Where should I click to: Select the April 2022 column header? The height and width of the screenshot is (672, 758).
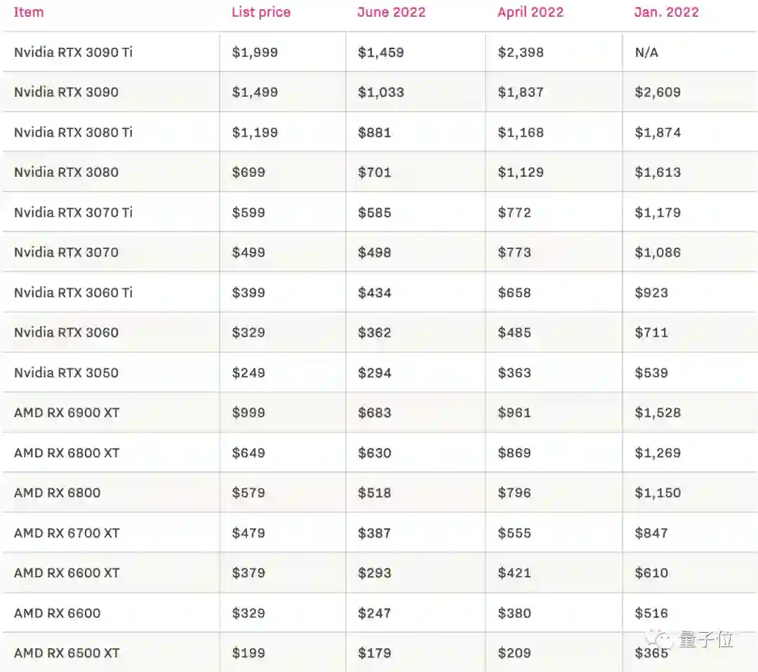pos(530,12)
